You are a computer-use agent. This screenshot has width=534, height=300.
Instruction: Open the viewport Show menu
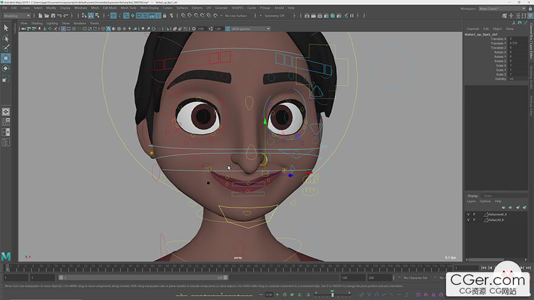tap(66, 23)
